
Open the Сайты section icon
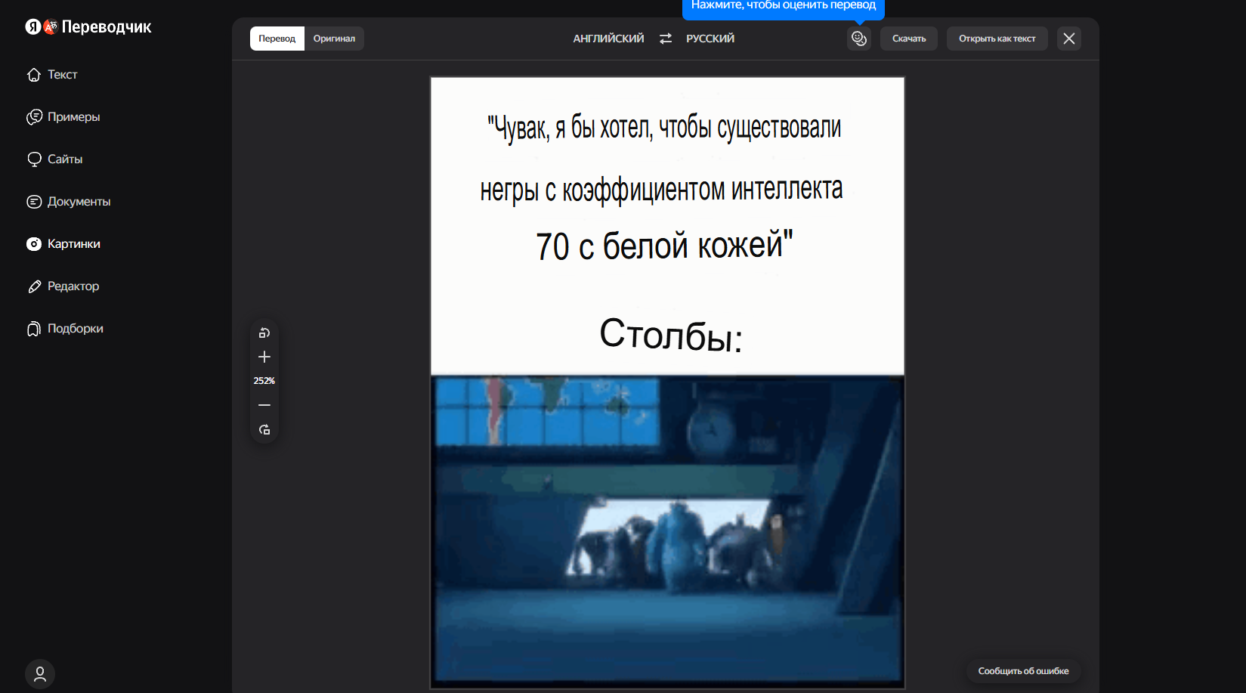34,159
